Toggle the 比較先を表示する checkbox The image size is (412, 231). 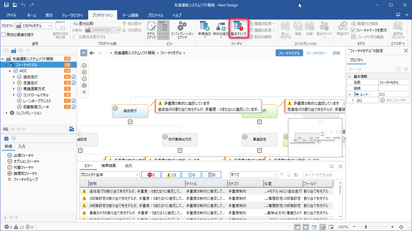75,36
